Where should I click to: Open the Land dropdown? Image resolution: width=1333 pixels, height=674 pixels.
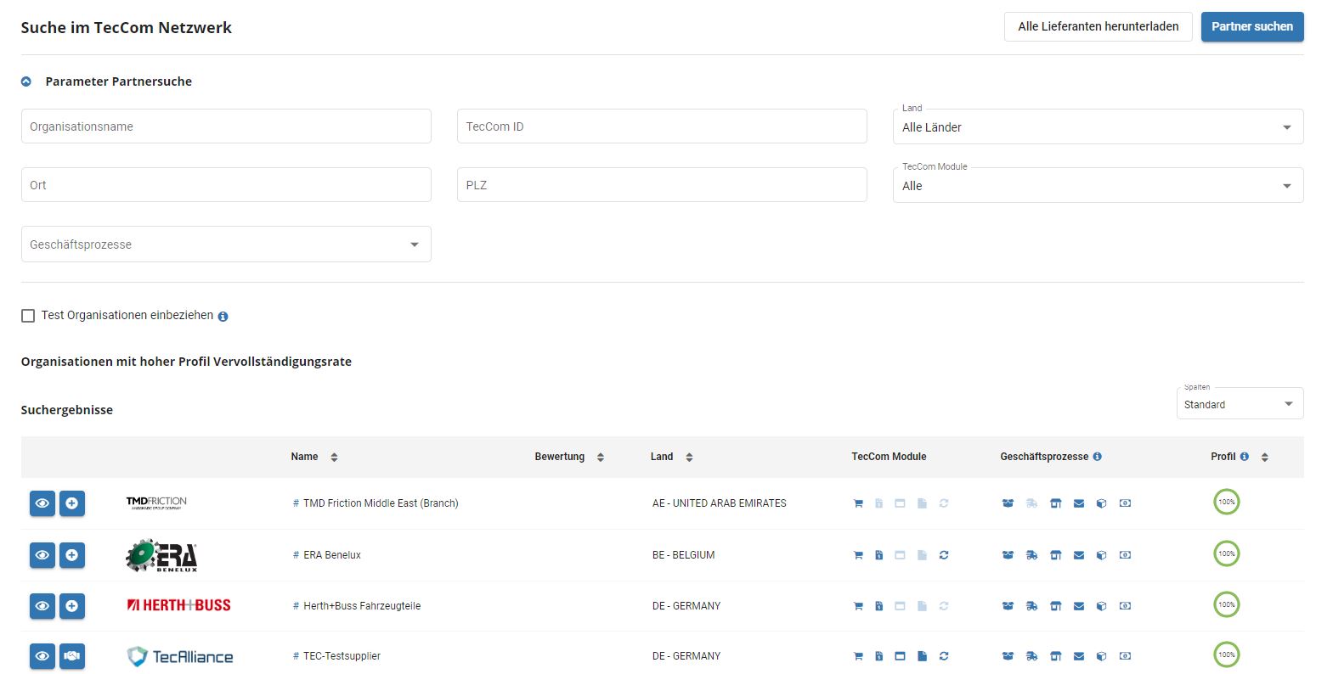[1098, 127]
